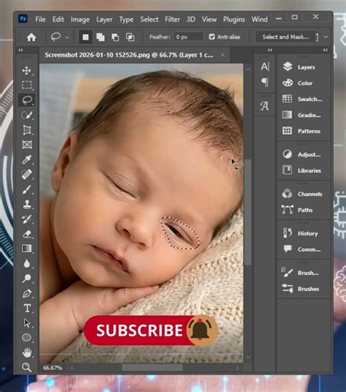
Task: Open the Layer menu
Action: click(104, 20)
